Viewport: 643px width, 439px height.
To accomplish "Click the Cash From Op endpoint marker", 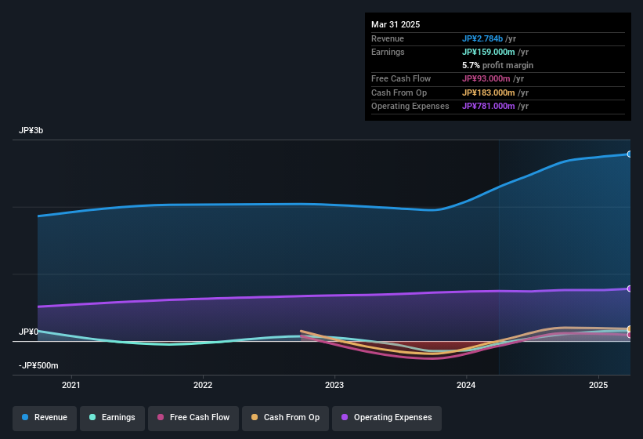I will tap(630, 329).
